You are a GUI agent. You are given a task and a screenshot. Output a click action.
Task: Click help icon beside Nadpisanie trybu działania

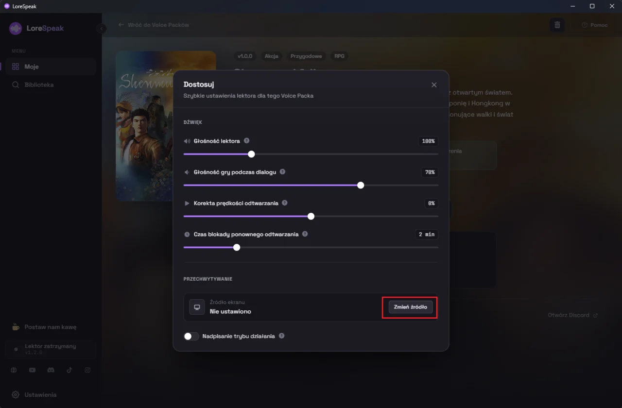click(281, 336)
